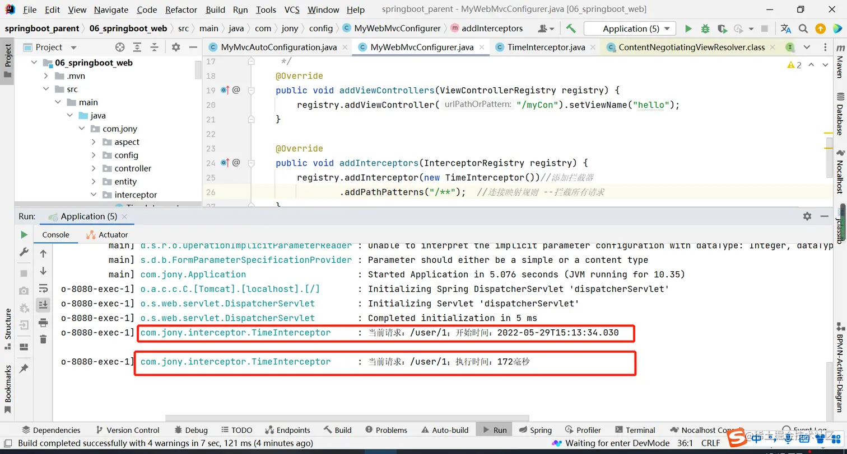This screenshot has width=847, height=454.
Task: Open the Tools menu
Action: [266, 10]
